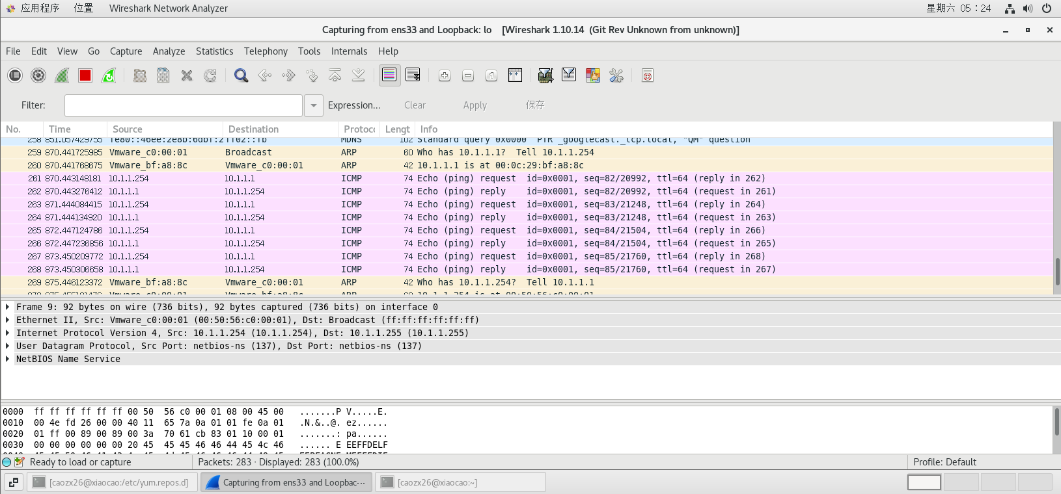Expand the Frame 9 tree row

point(7,307)
